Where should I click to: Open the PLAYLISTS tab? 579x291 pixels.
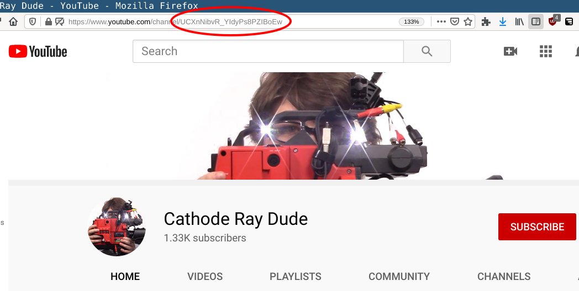click(296, 276)
